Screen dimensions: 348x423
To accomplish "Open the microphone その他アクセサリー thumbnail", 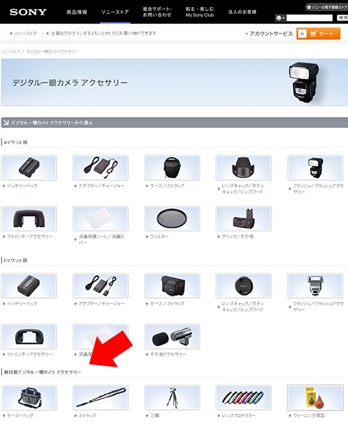I will tap(172, 337).
